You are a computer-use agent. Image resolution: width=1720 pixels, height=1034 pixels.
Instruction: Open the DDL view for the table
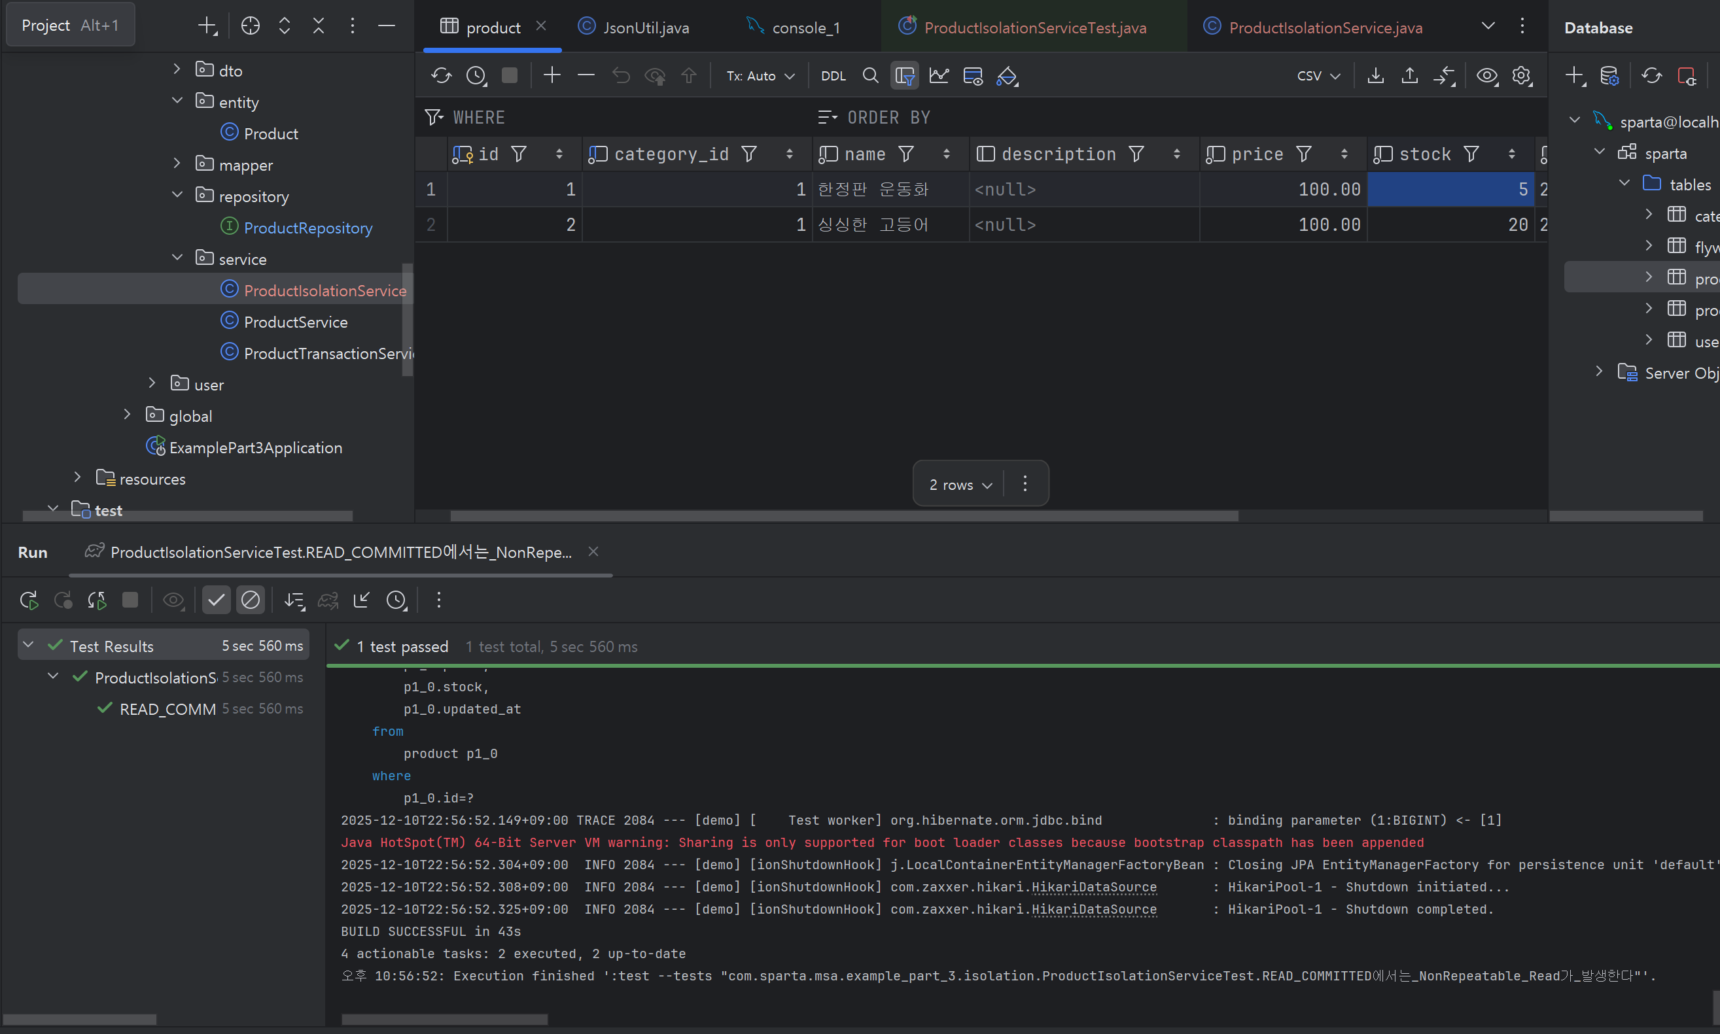click(833, 75)
